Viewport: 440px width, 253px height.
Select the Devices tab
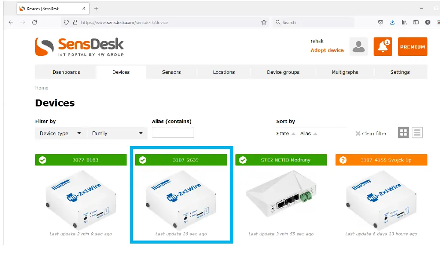(121, 72)
